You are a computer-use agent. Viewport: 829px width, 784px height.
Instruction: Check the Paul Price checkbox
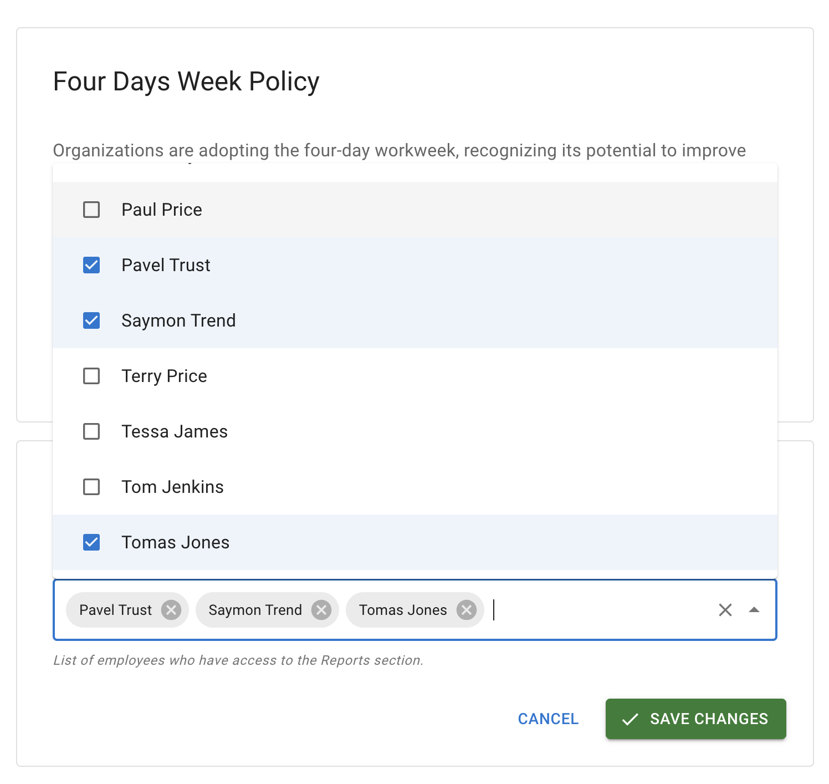tap(91, 210)
